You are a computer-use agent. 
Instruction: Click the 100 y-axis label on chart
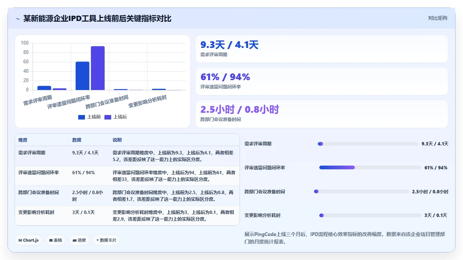click(x=25, y=43)
